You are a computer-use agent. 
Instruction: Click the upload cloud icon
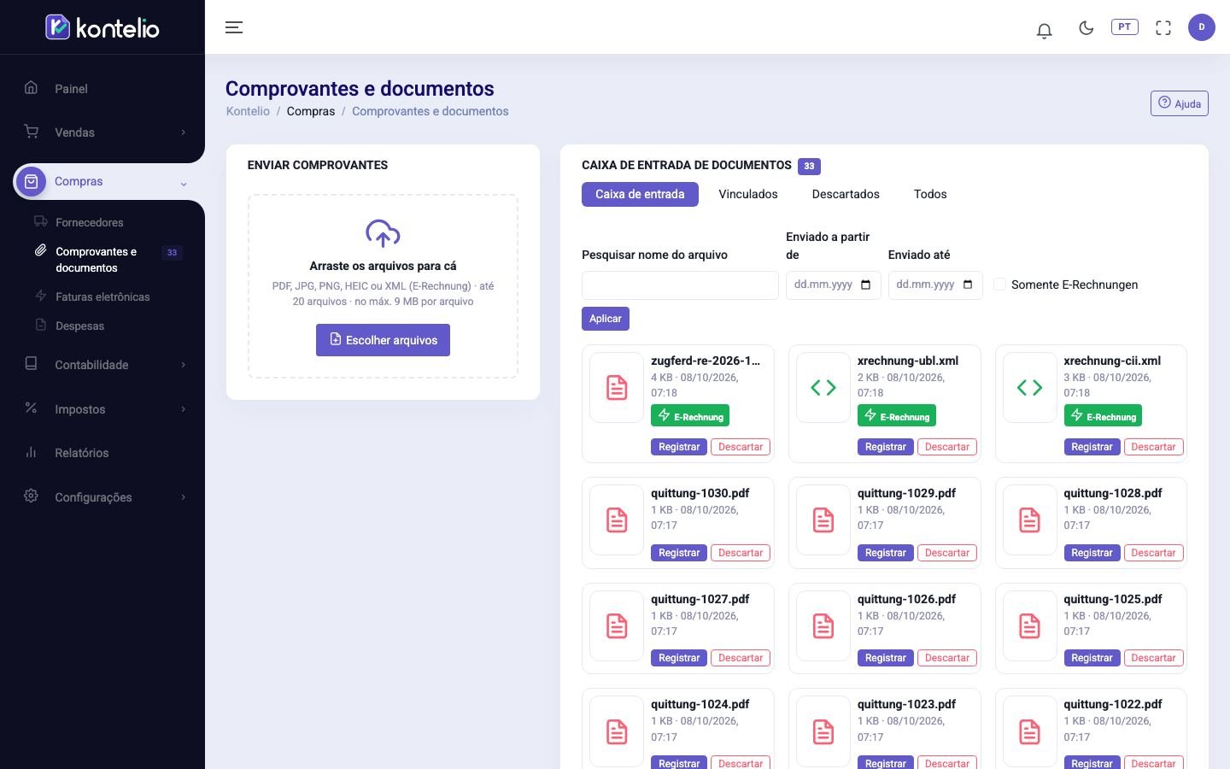[383, 233]
